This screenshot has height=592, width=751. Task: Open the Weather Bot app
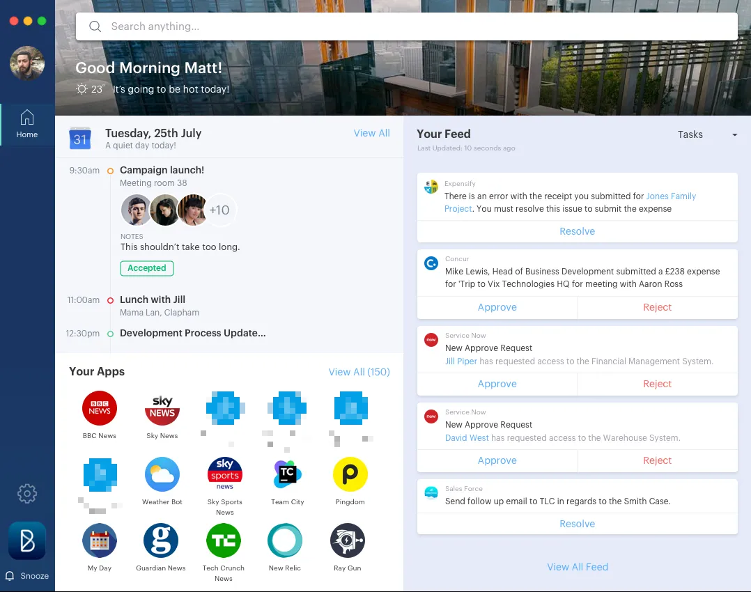[162, 474]
